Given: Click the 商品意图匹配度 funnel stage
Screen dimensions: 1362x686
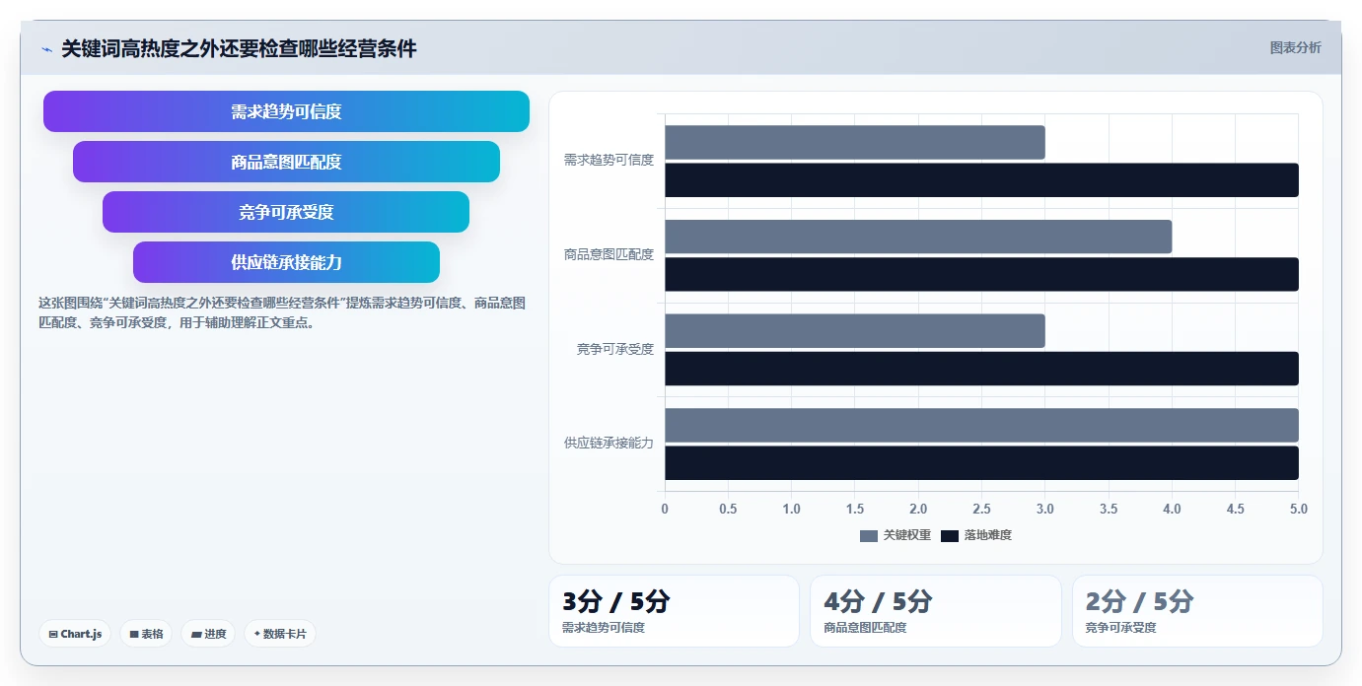Looking at the screenshot, I should [x=286, y=162].
